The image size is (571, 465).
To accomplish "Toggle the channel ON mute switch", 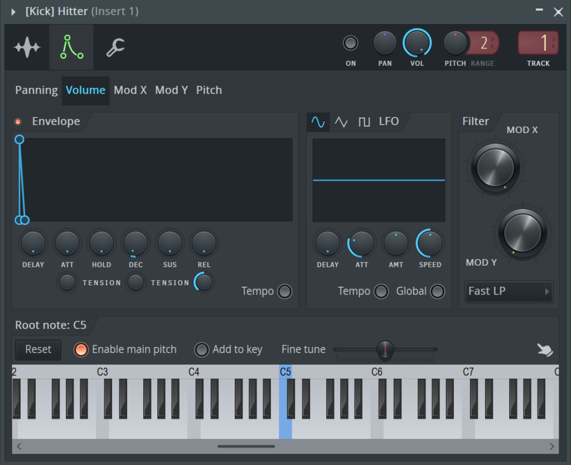I will pos(350,43).
